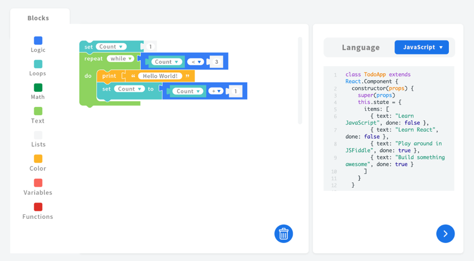The image size is (474, 261).
Task: Open the Lists blocks category
Action: click(38, 139)
